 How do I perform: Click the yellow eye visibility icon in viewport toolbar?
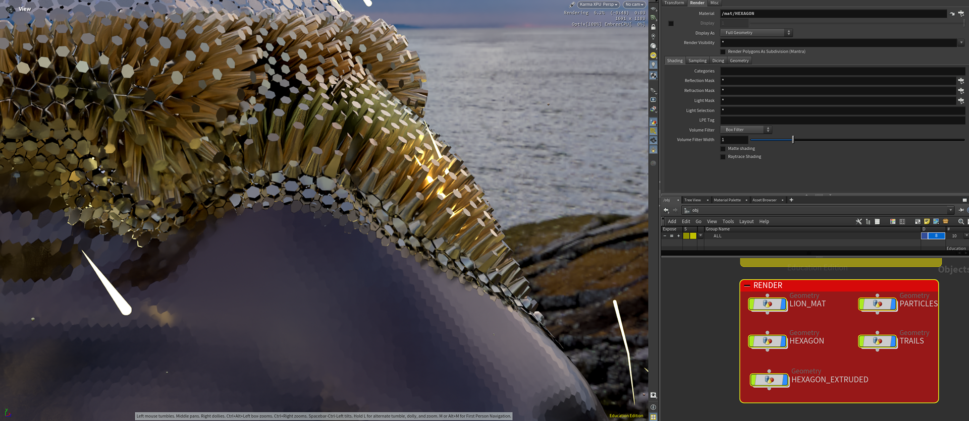[x=653, y=55]
